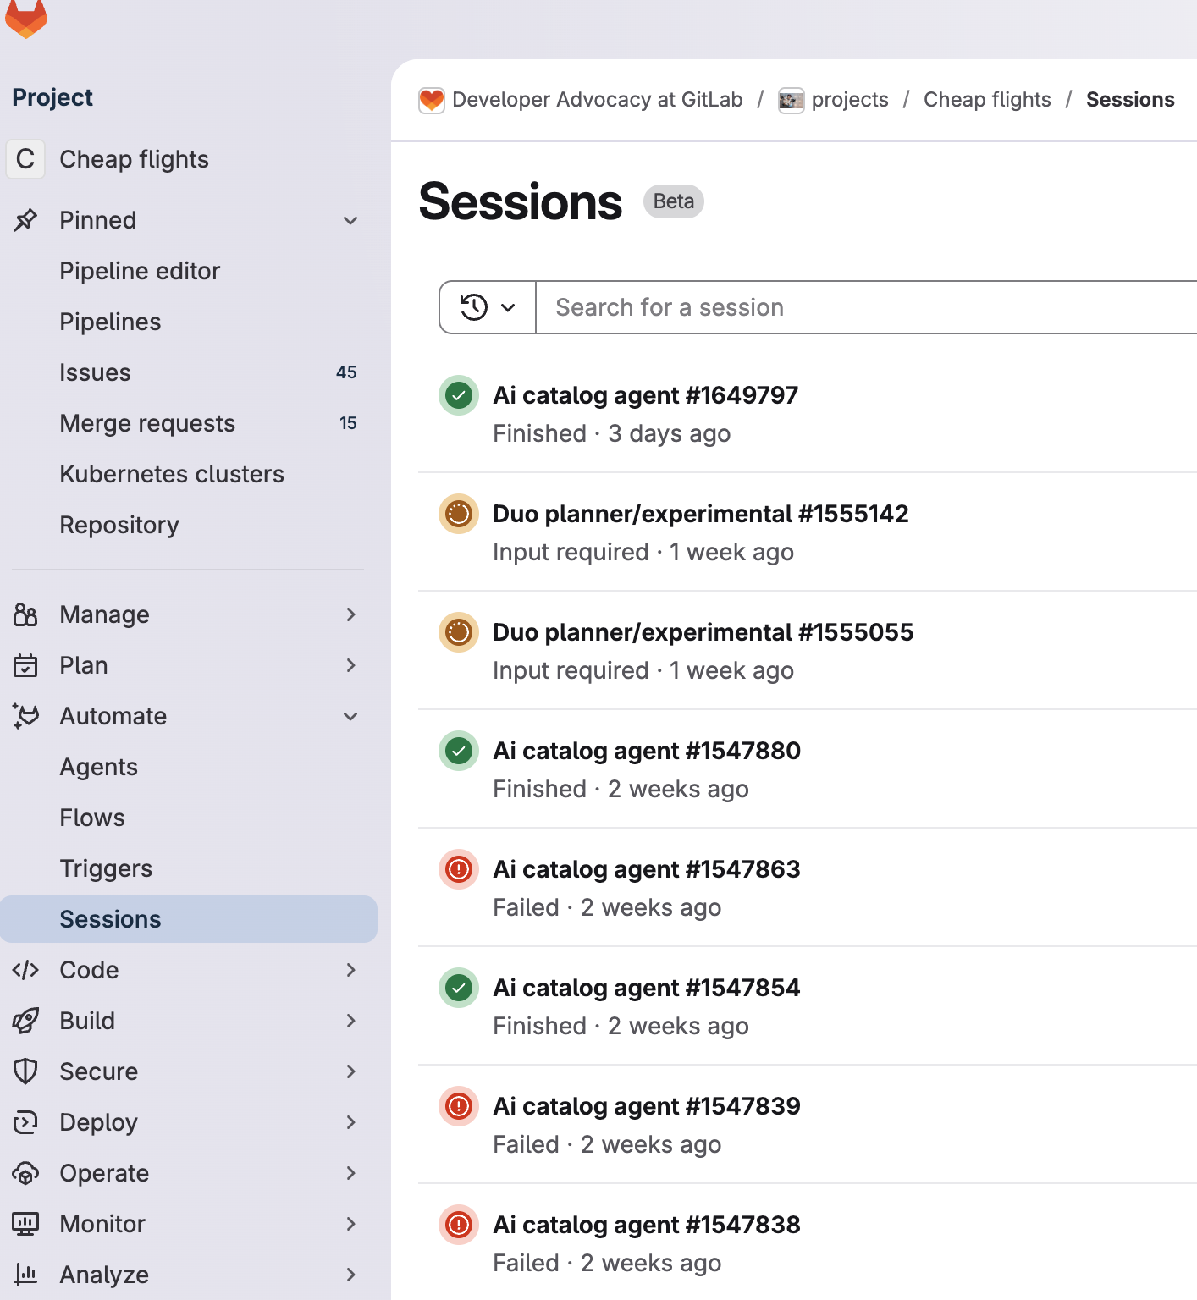
Task: Click the red Failed status icon for #1547863
Action: (x=459, y=869)
